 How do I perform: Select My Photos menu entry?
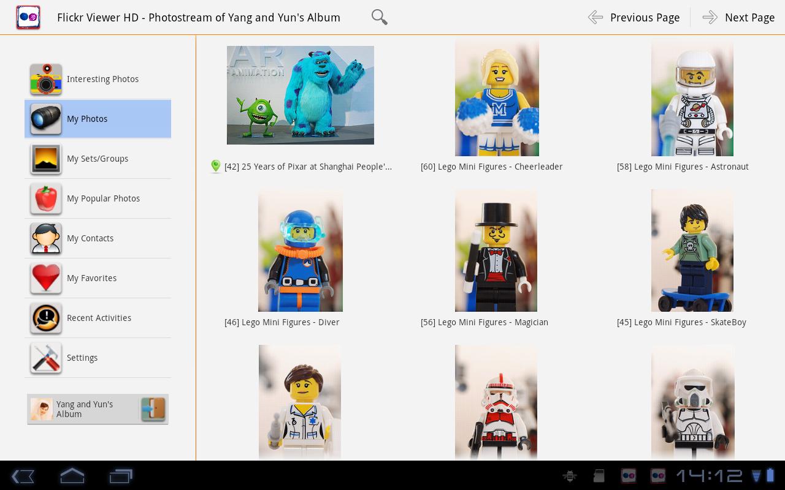(x=98, y=119)
